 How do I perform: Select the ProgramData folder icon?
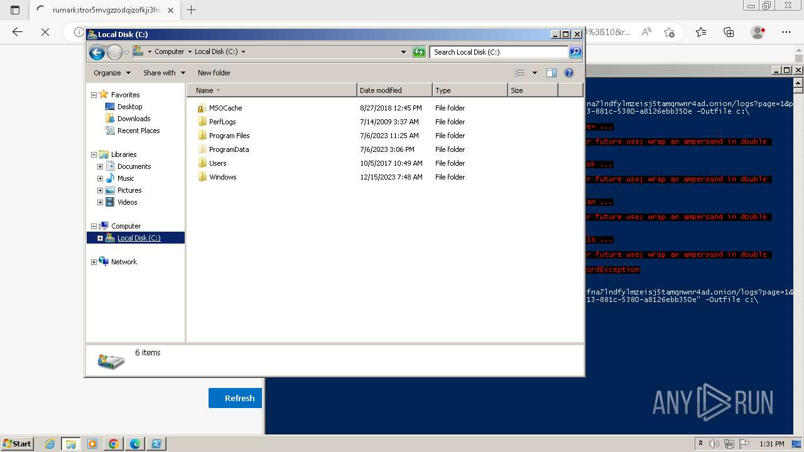tap(202, 149)
